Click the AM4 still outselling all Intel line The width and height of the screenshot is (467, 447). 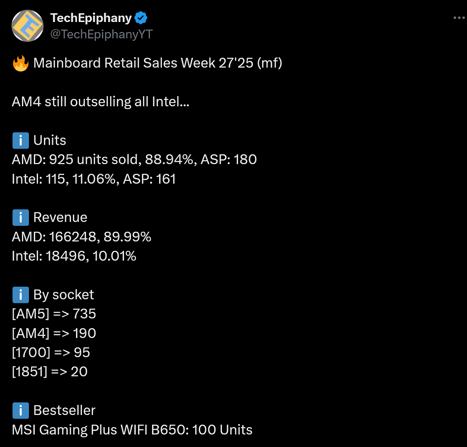(101, 102)
